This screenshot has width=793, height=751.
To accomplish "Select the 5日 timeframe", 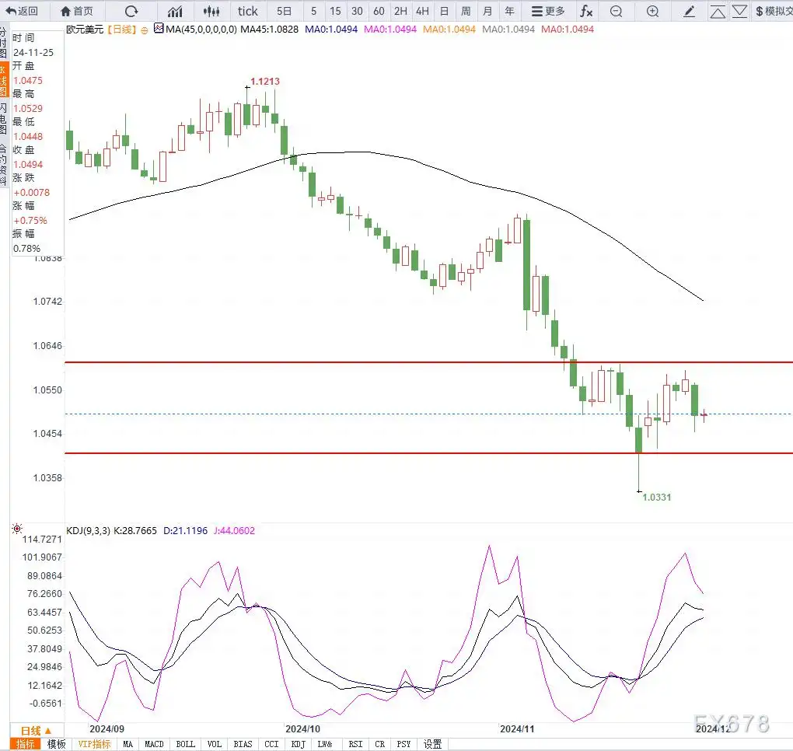I will click(285, 11).
